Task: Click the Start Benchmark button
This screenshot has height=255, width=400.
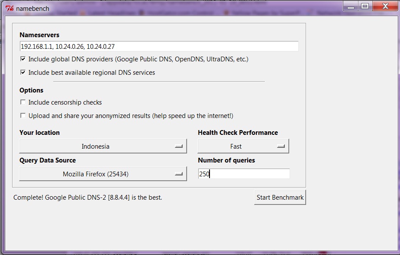Action: [x=280, y=197]
